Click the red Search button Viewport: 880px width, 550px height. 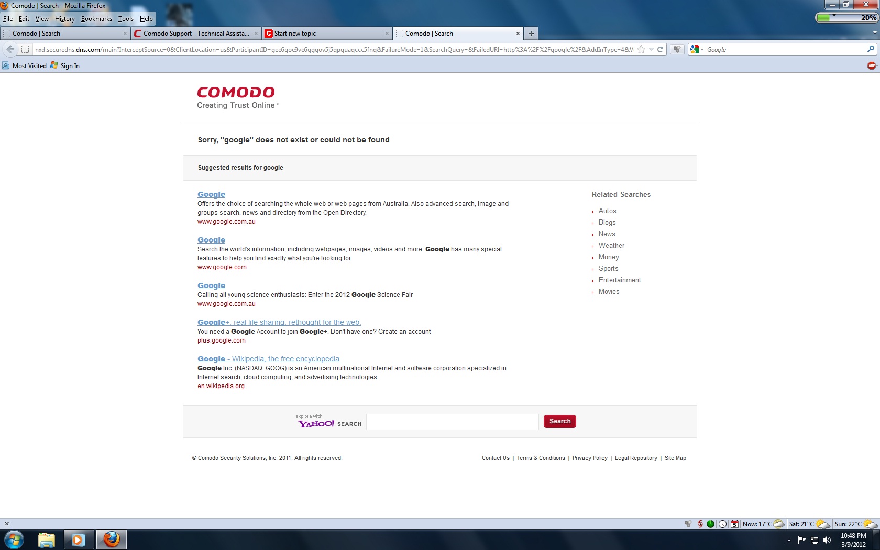[560, 421]
